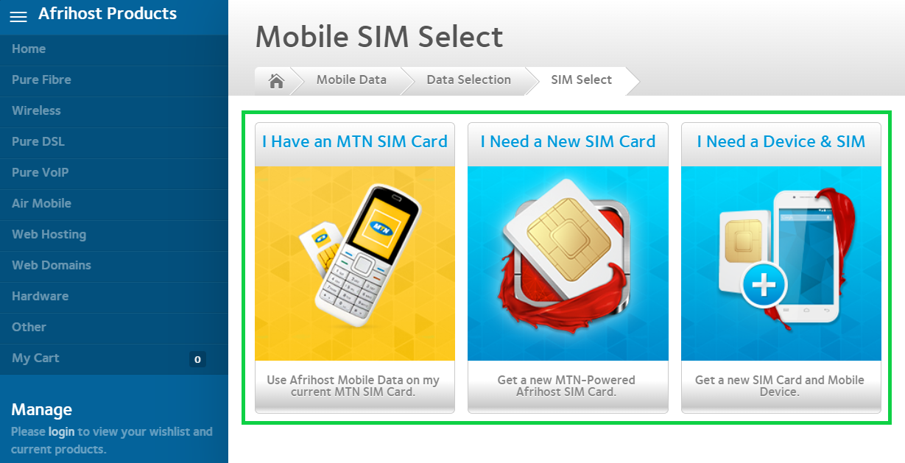Screen dimensions: 905x463
Task: Select Web Domains menu item
Action: click(x=52, y=265)
